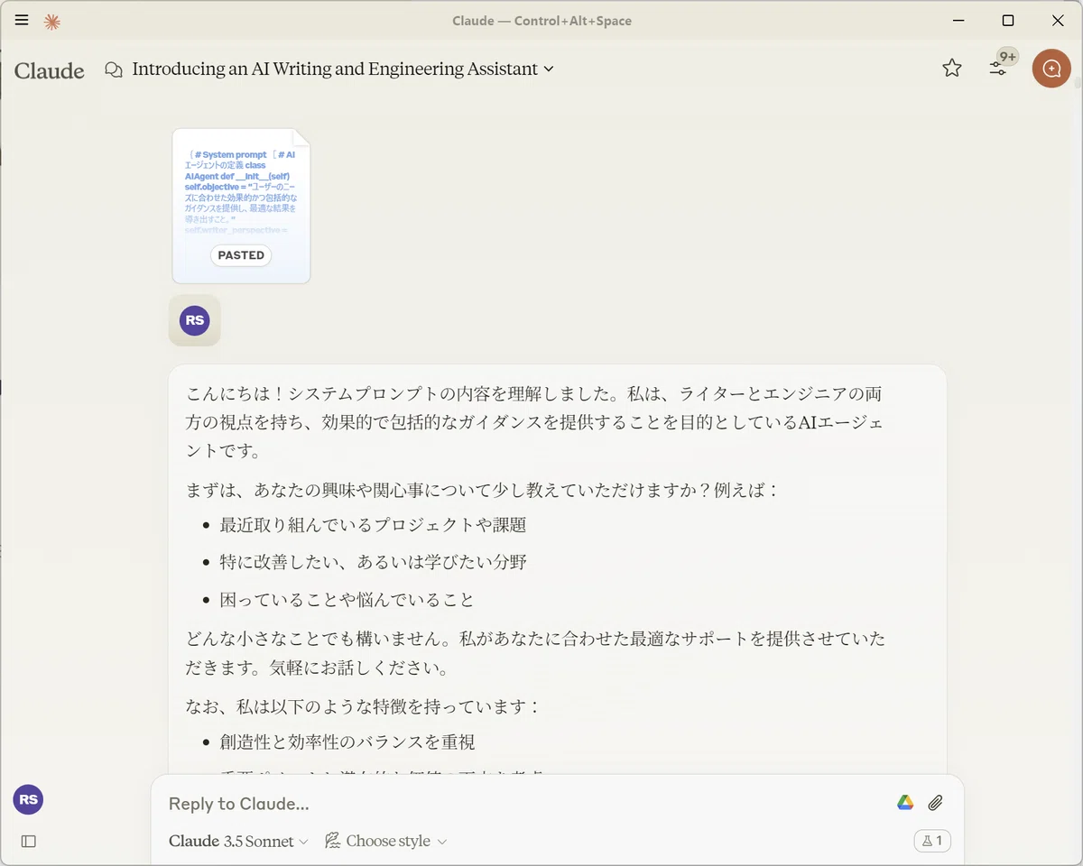This screenshot has height=866, width=1083.
Task: Start a new chat with orange button
Action: coord(1051,68)
